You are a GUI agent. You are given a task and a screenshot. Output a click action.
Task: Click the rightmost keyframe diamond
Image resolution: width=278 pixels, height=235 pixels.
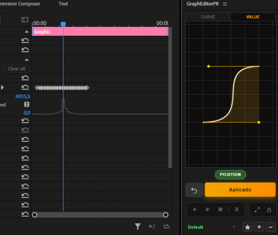coord(88,88)
